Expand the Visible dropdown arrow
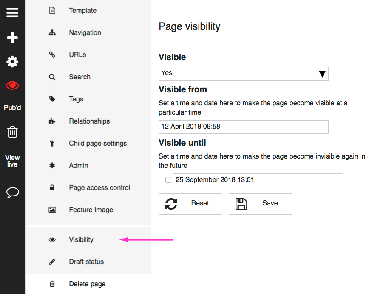 pyautogui.click(x=322, y=74)
